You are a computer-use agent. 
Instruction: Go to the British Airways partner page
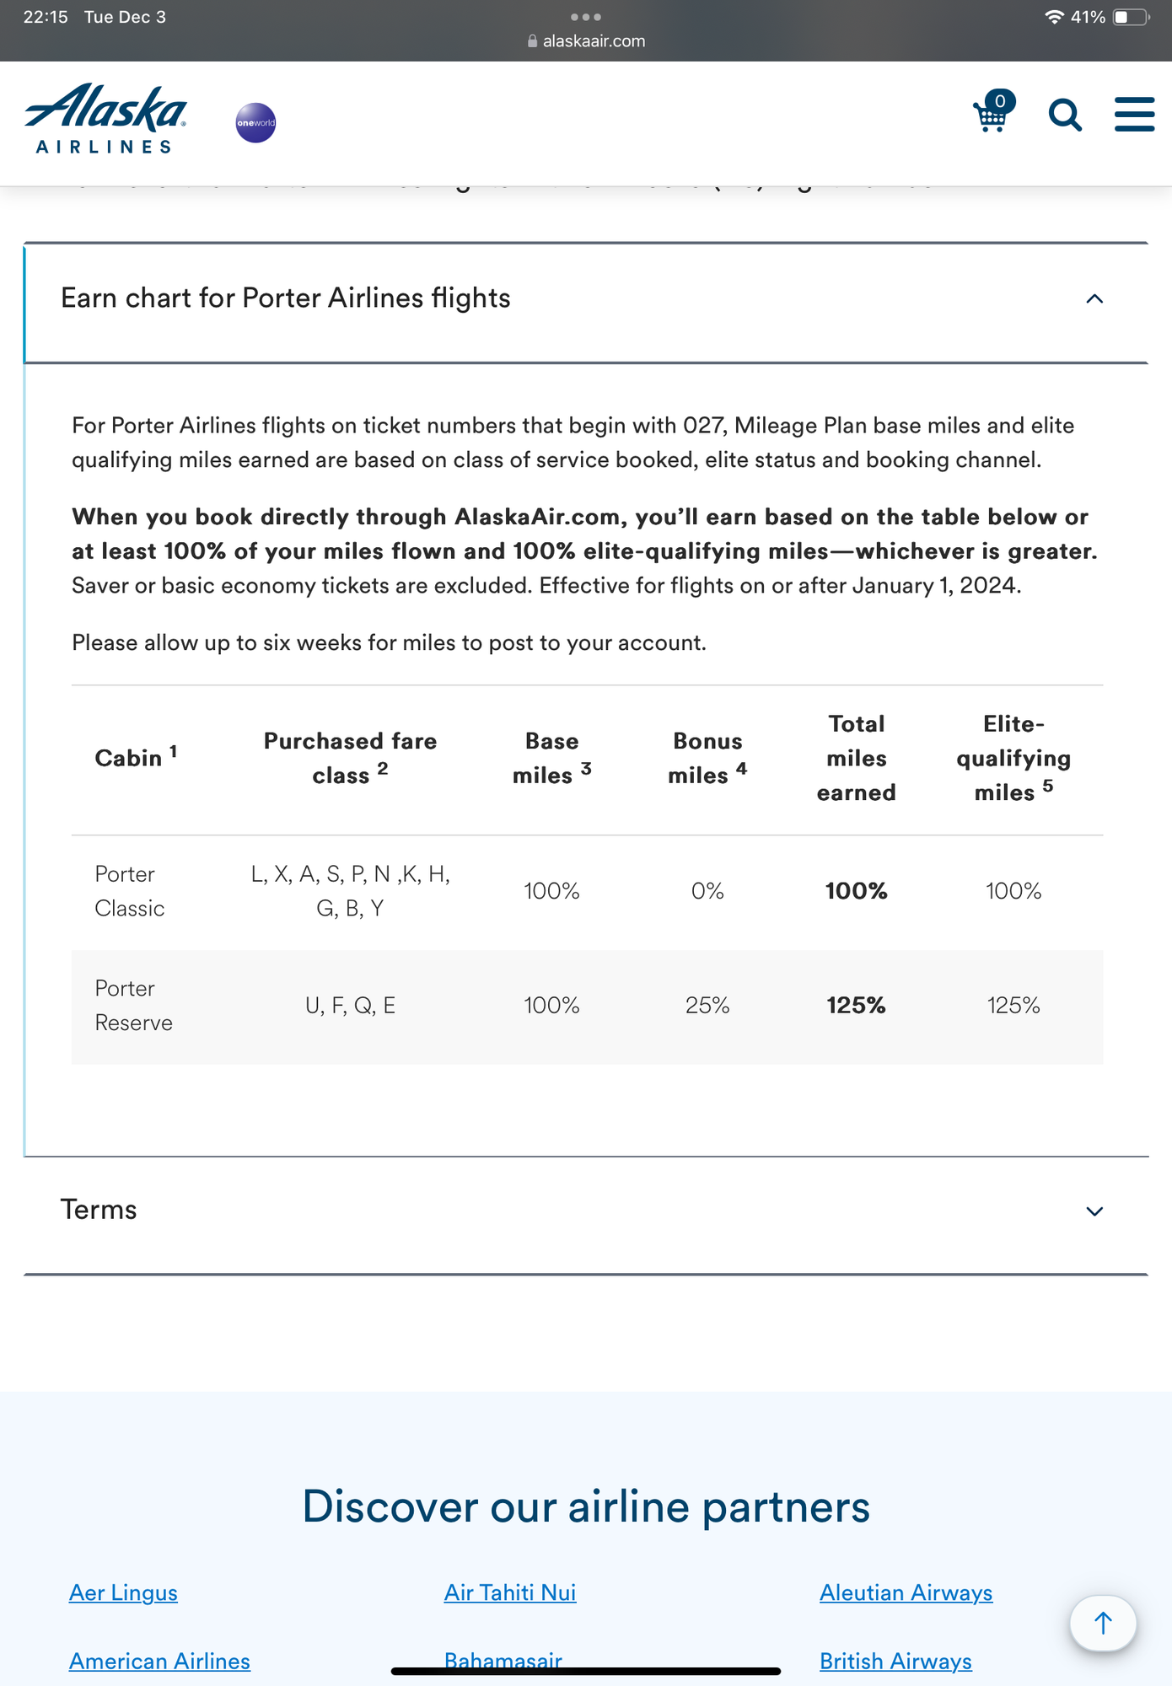click(x=895, y=1661)
